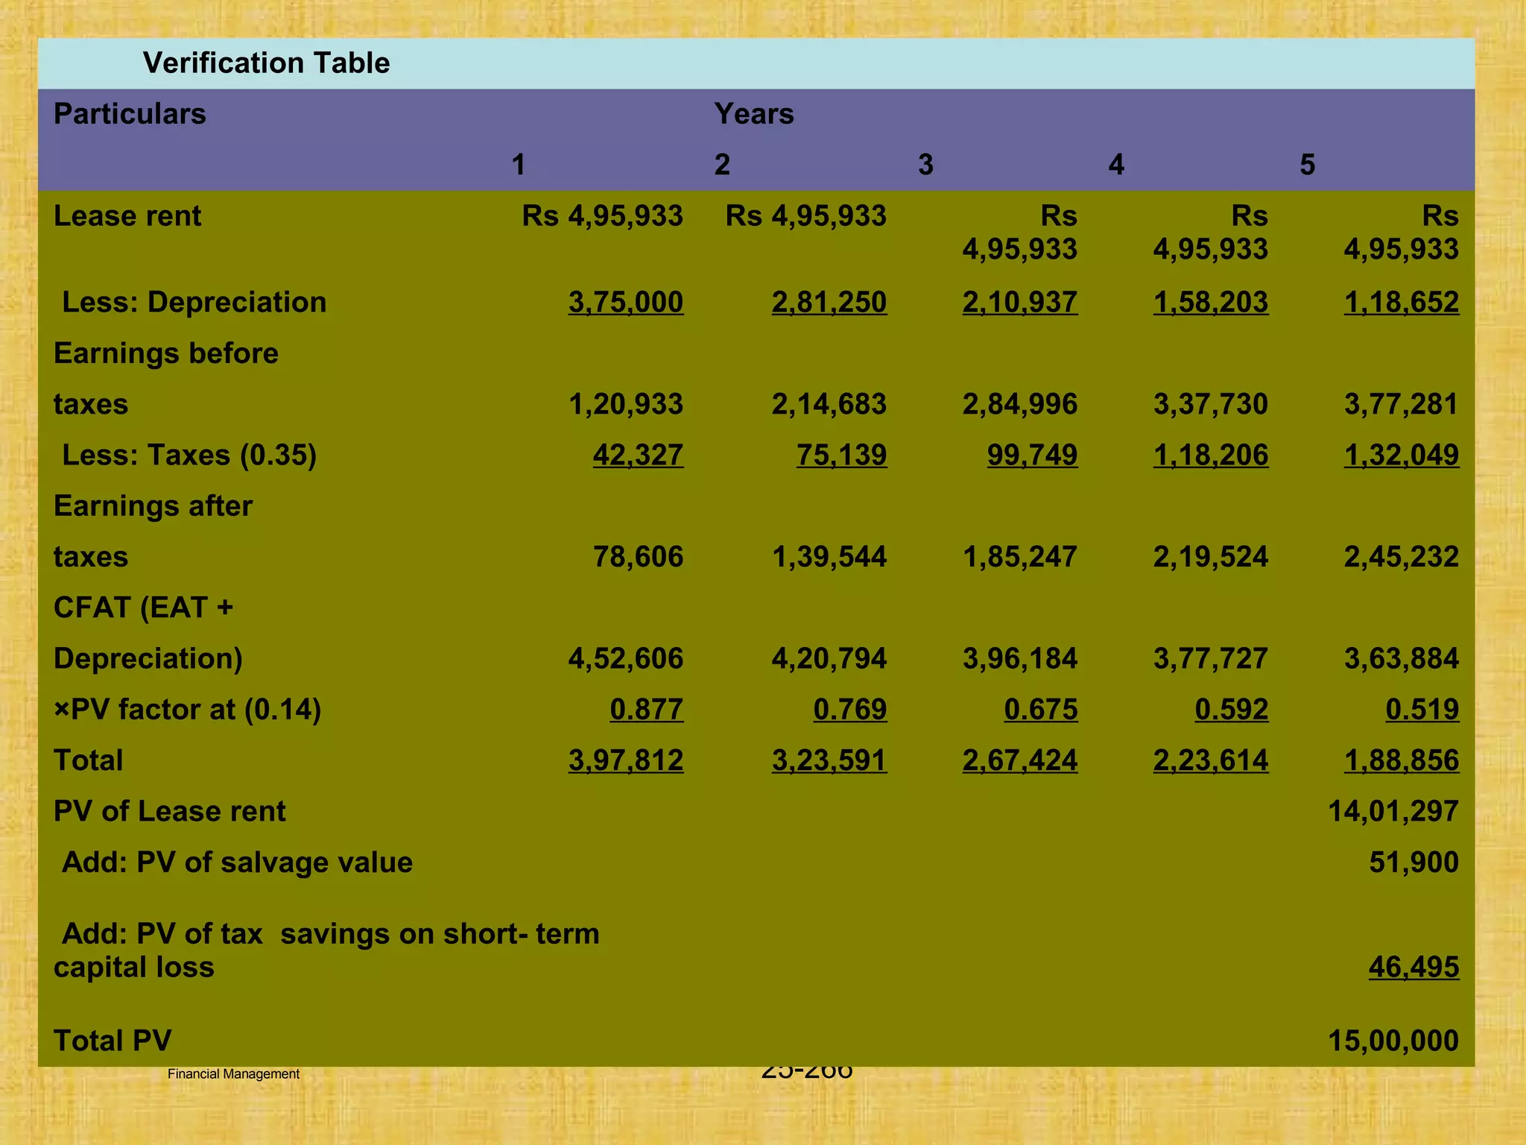Click PV factor 0.592
Viewport: 1526px width, 1145px height.
click(x=1232, y=710)
